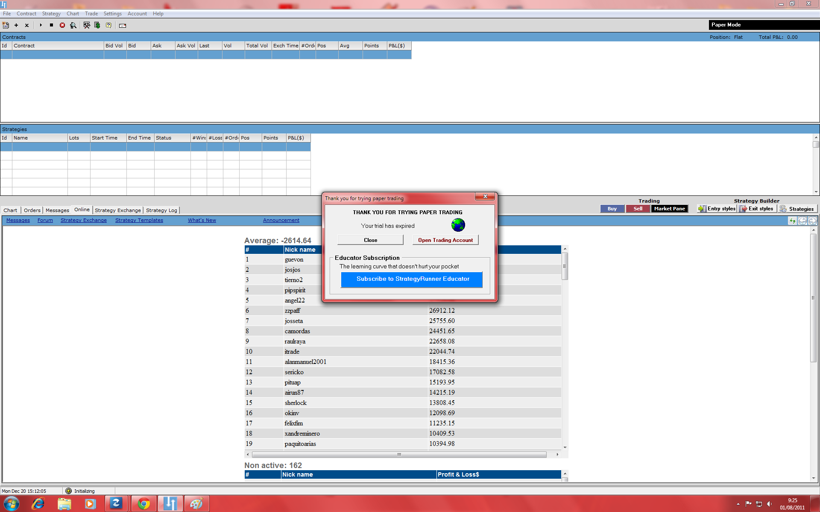Click the question mark help icon
The height and width of the screenshot is (512, 820).
(x=108, y=25)
